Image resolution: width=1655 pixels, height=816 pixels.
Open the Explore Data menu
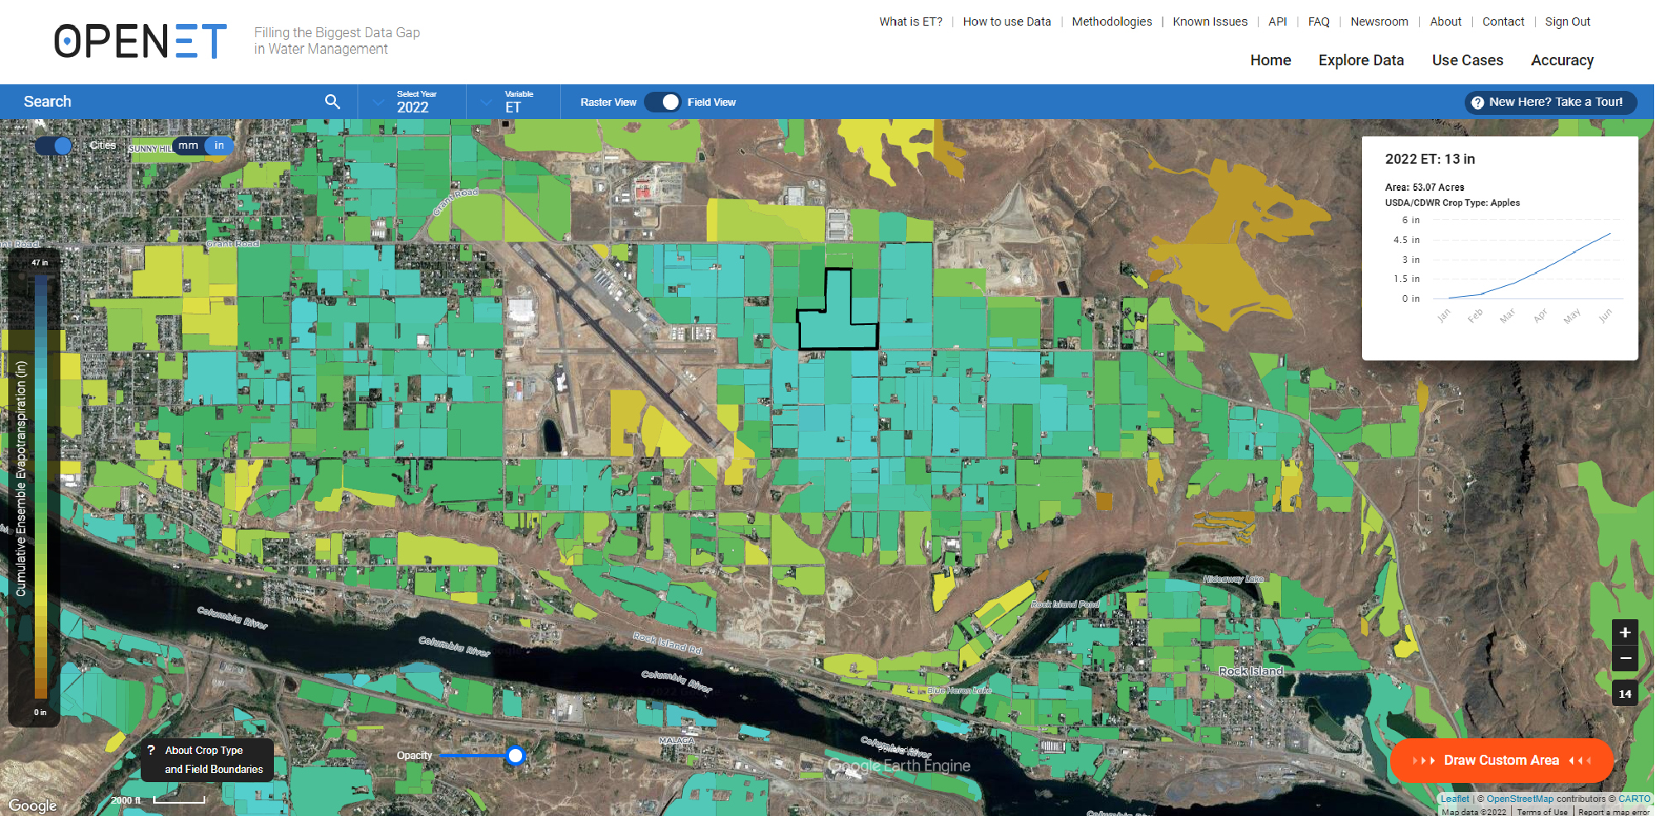click(1360, 60)
